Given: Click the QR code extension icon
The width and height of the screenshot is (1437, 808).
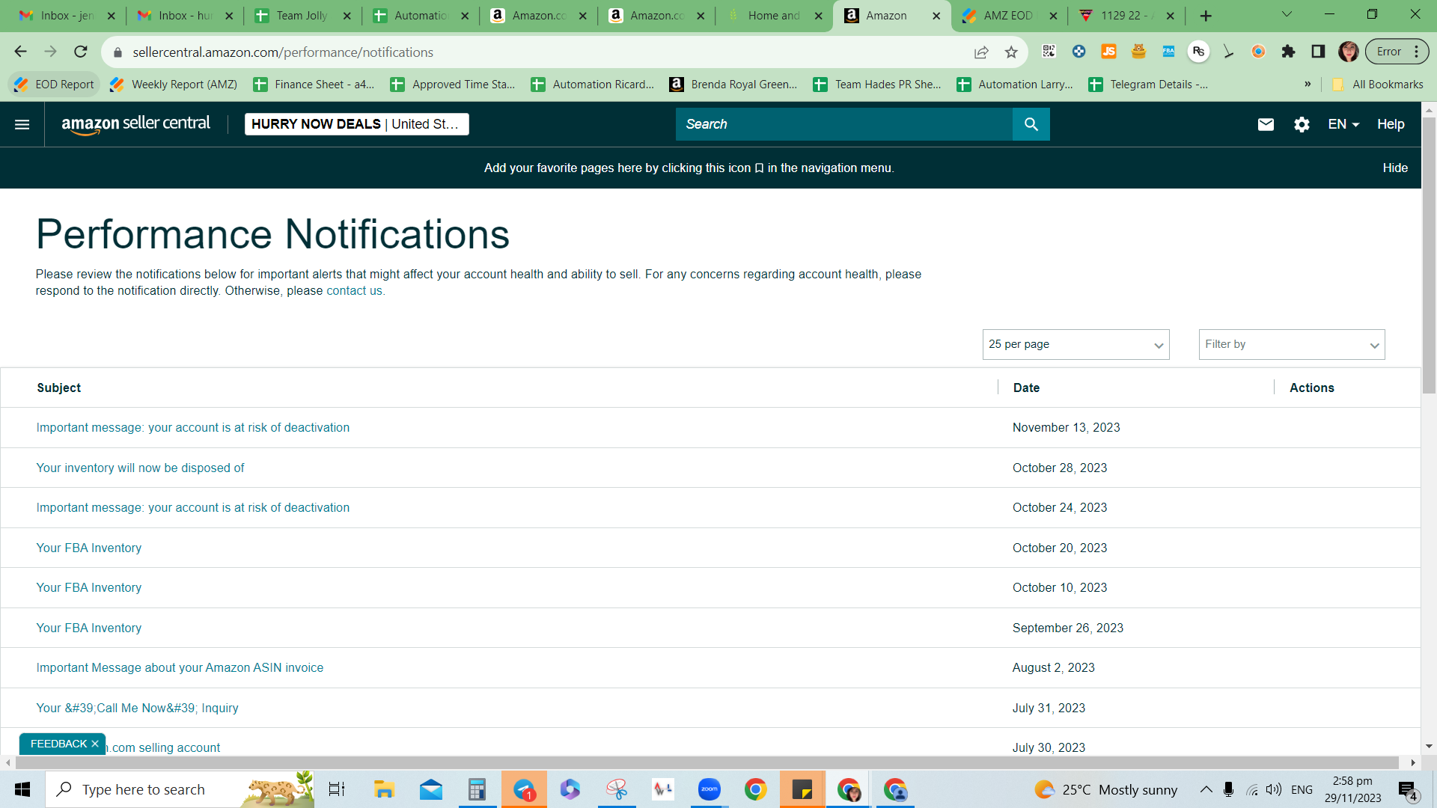Looking at the screenshot, I should click(1049, 52).
